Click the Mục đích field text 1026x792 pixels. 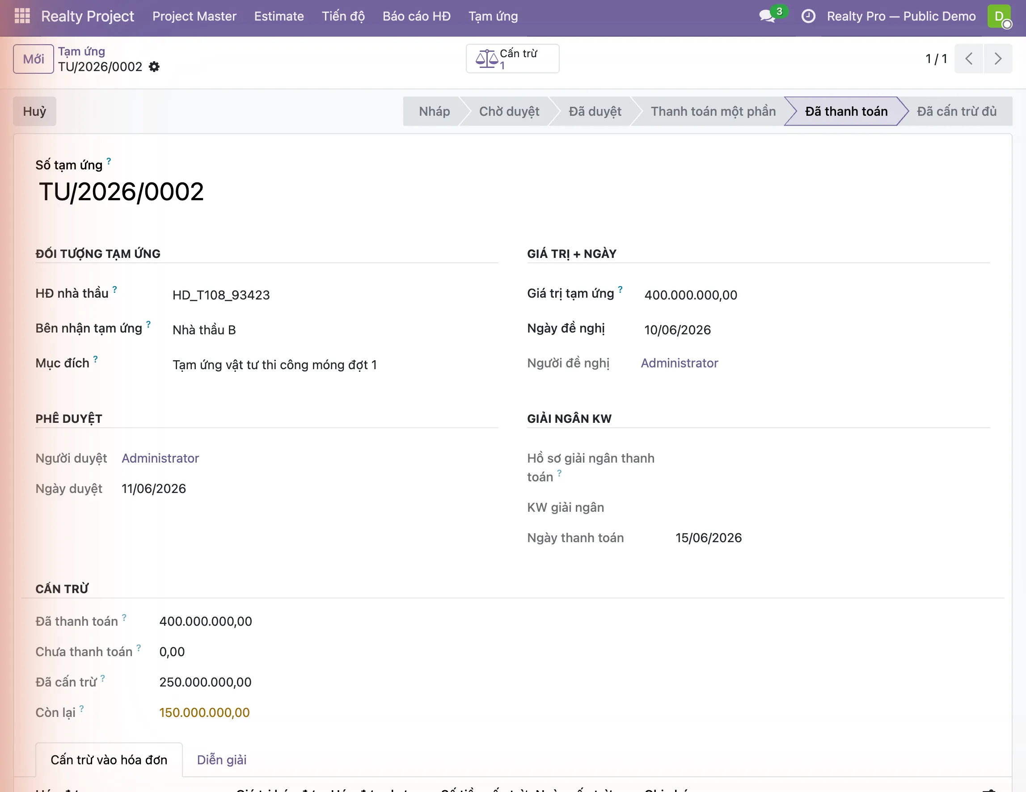click(x=275, y=365)
